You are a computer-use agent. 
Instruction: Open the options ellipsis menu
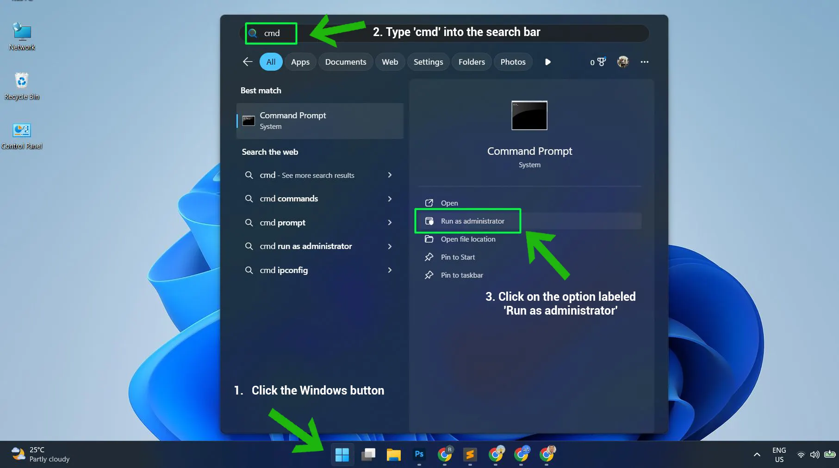[645, 61]
